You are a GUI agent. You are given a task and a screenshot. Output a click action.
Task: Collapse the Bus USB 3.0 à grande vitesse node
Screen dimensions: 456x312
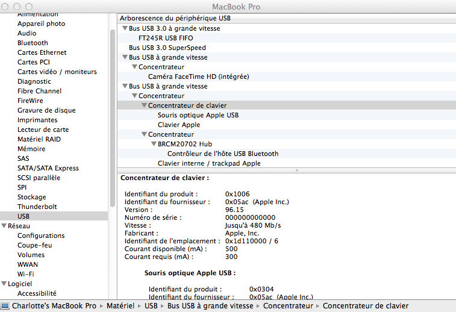(125, 28)
